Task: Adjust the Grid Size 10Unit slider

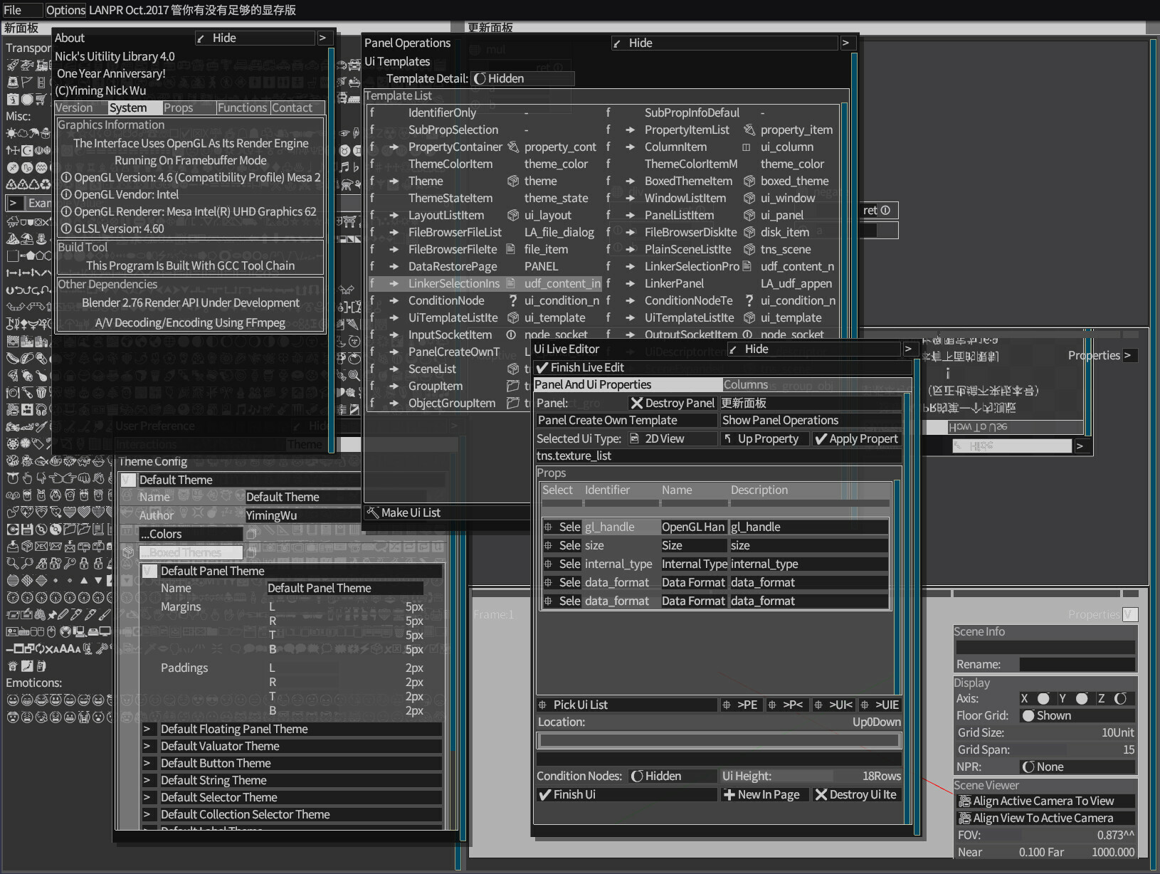Action: click(x=1045, y=732)
